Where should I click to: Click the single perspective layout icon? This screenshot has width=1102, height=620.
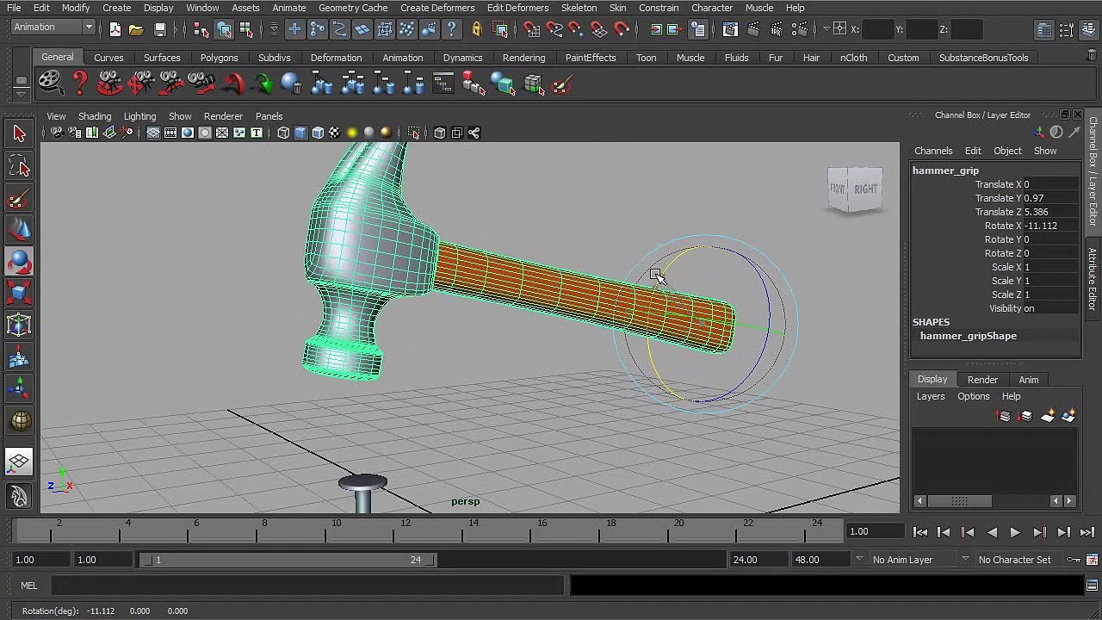point(19,462)
